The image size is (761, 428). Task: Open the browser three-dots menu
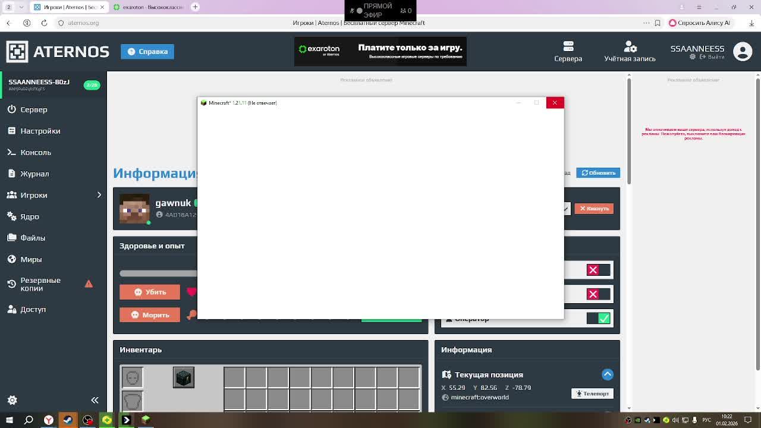point(646,23)
